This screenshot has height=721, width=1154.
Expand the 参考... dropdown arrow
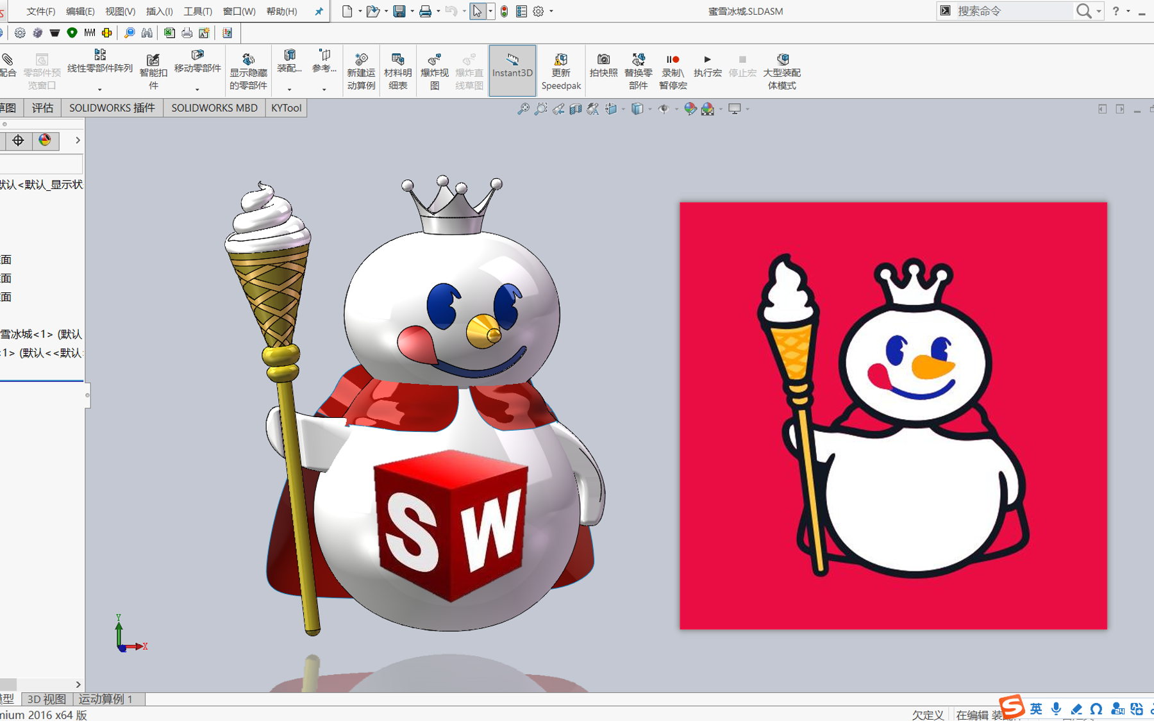click(324, 89)
